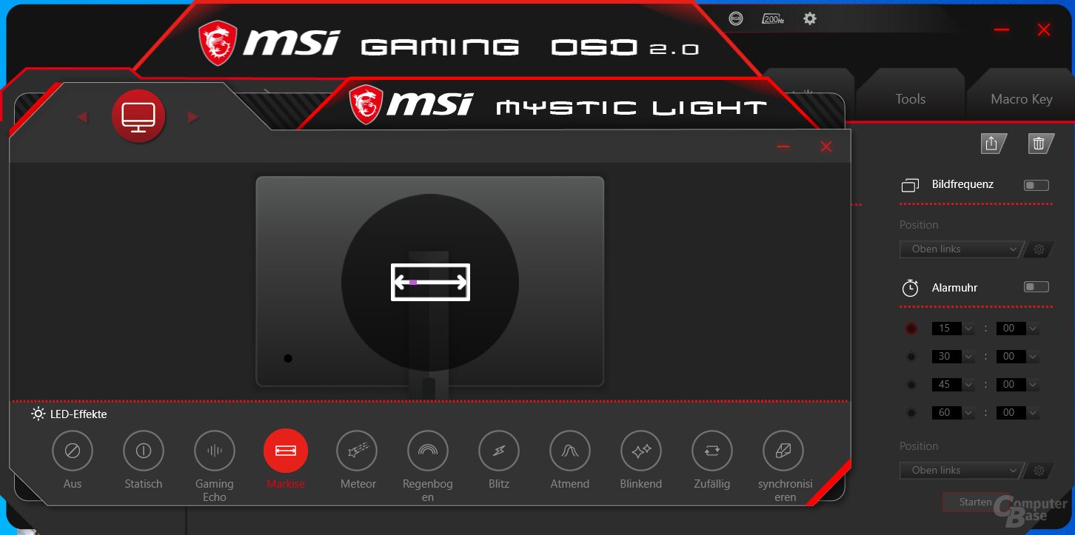This screenshot has width=1075, height=535.
Task: Close the Mystic Light window
Action: (826, 147)
